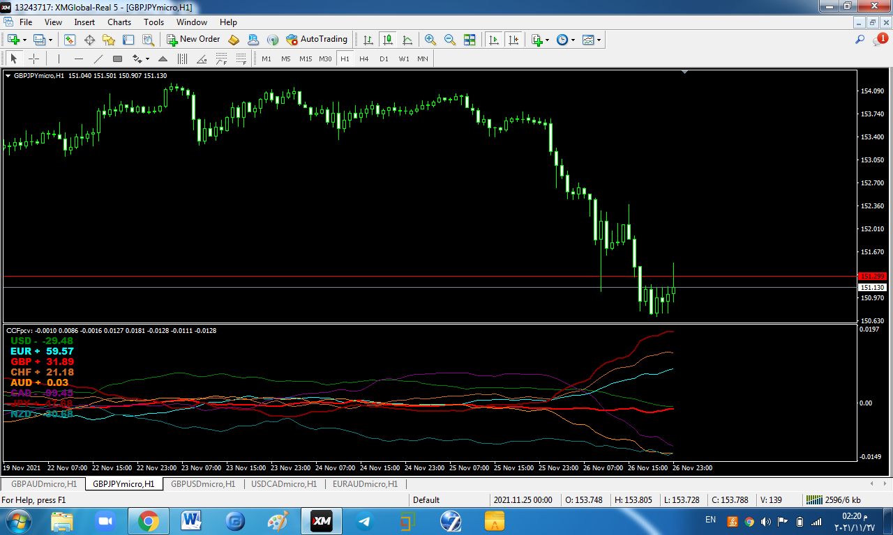Switch chart to bar chart style

tap(368, 40)
